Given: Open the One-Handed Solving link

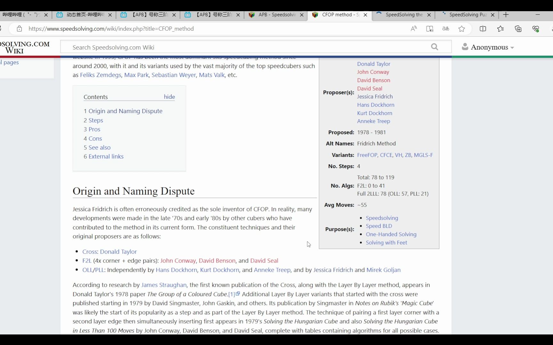Looking at the screenshot, I should tap(391, 234).
